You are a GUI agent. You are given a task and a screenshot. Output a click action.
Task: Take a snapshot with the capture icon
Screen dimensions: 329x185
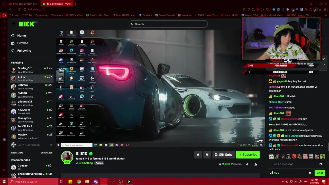point(253,10)
